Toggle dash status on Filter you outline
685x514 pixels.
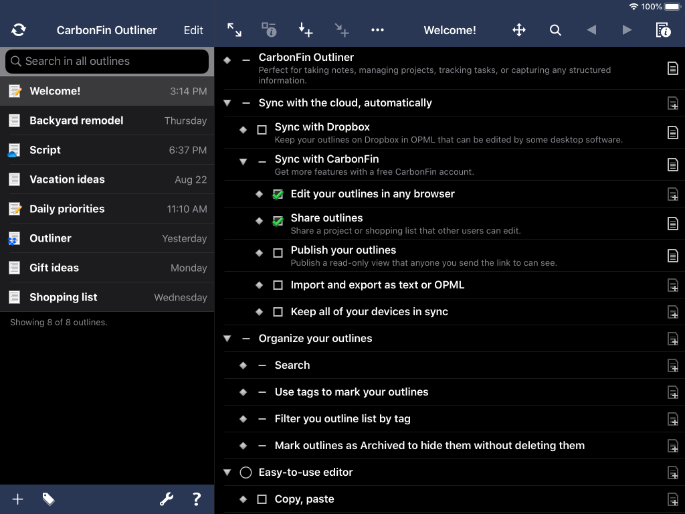tap(262, 419)
